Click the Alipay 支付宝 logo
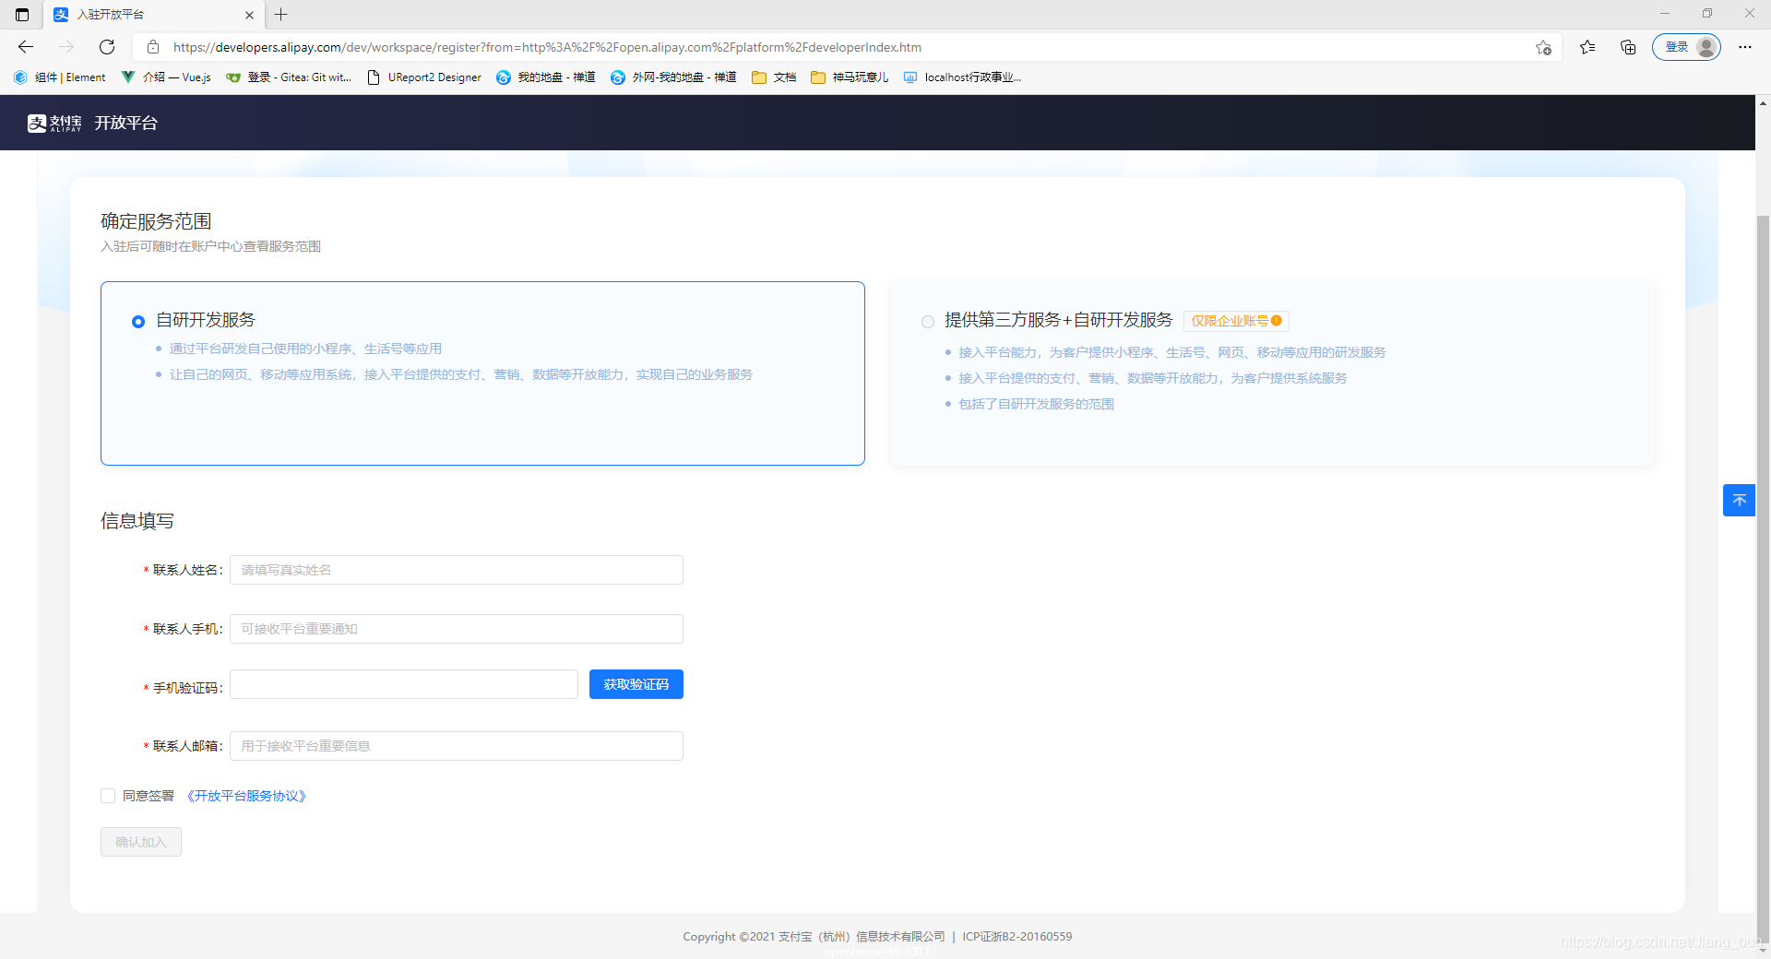This screenshot has width=1771, height=959. point(54,123)
